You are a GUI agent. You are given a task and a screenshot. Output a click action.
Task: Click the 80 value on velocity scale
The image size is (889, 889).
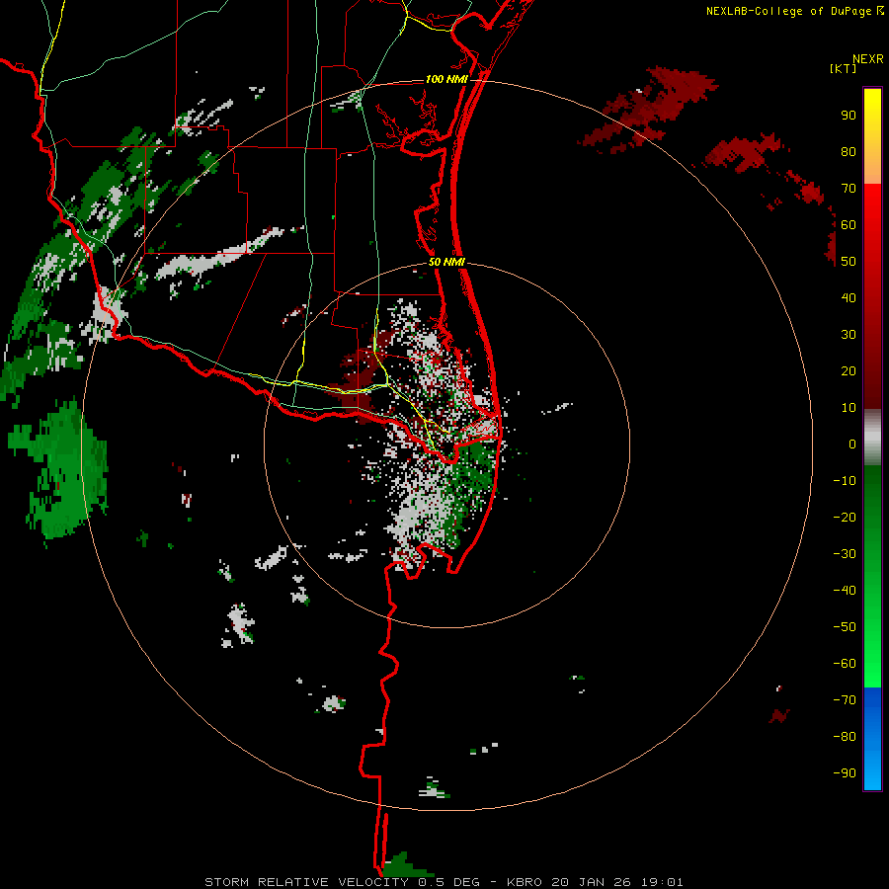[x=849, y=152]
